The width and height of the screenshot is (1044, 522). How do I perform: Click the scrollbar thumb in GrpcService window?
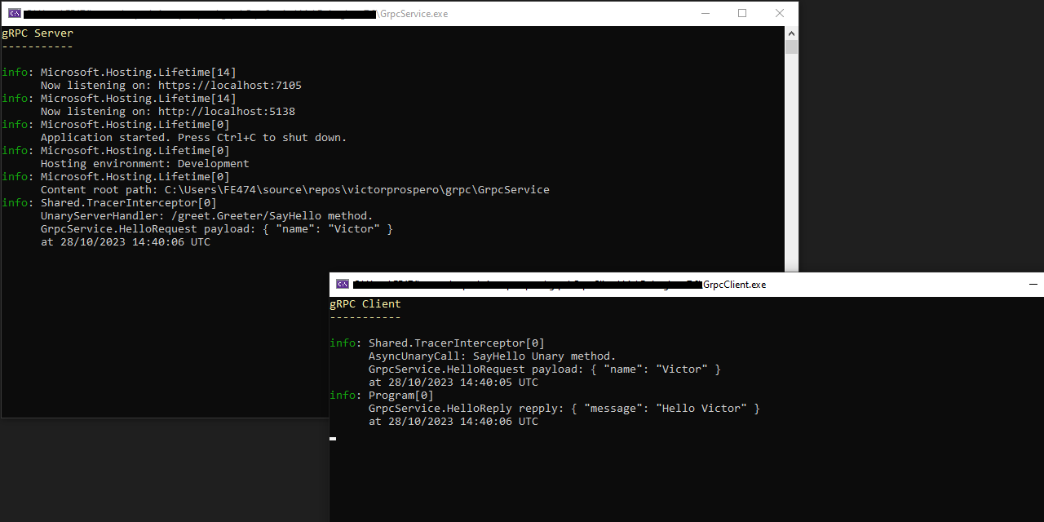coord(790,47)
